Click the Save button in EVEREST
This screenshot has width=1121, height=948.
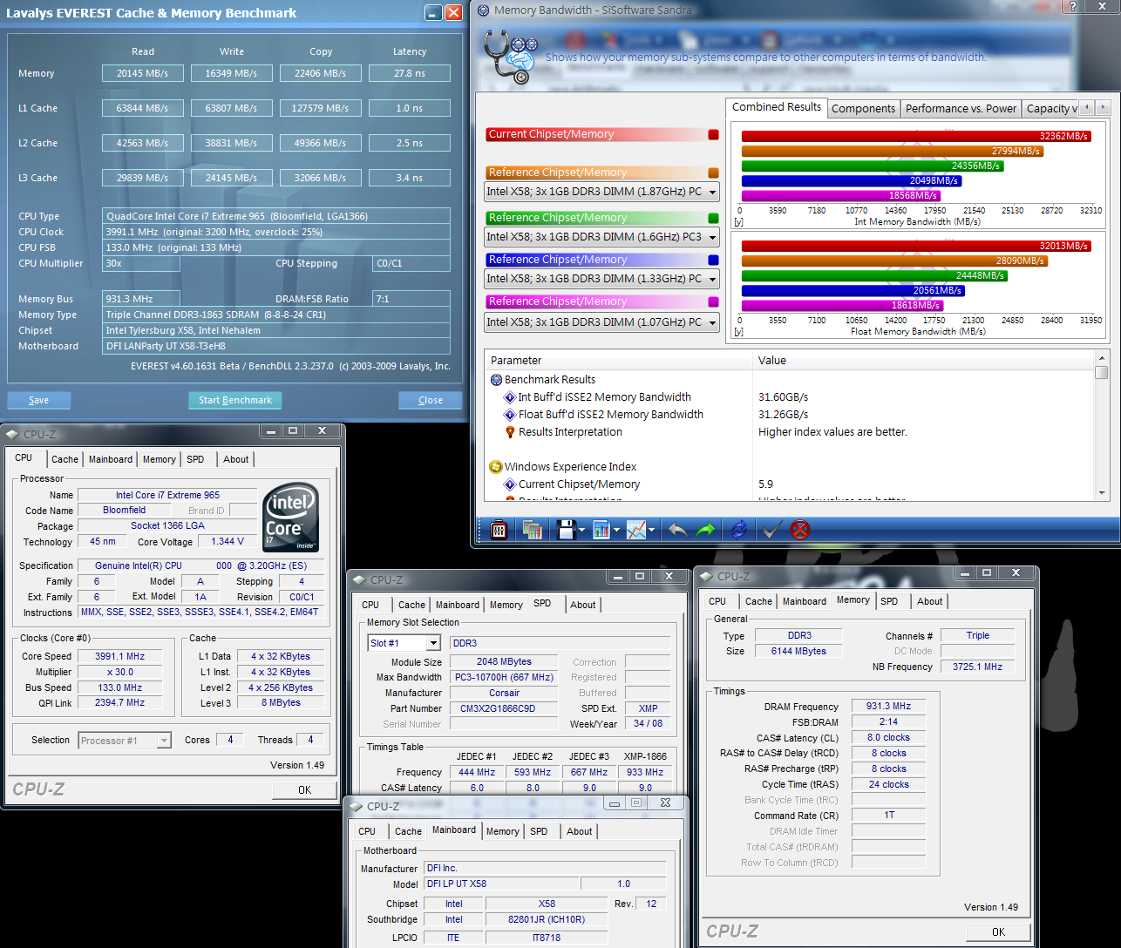tap(38, 400)
